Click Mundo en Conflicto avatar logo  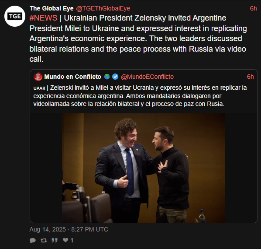38,77
